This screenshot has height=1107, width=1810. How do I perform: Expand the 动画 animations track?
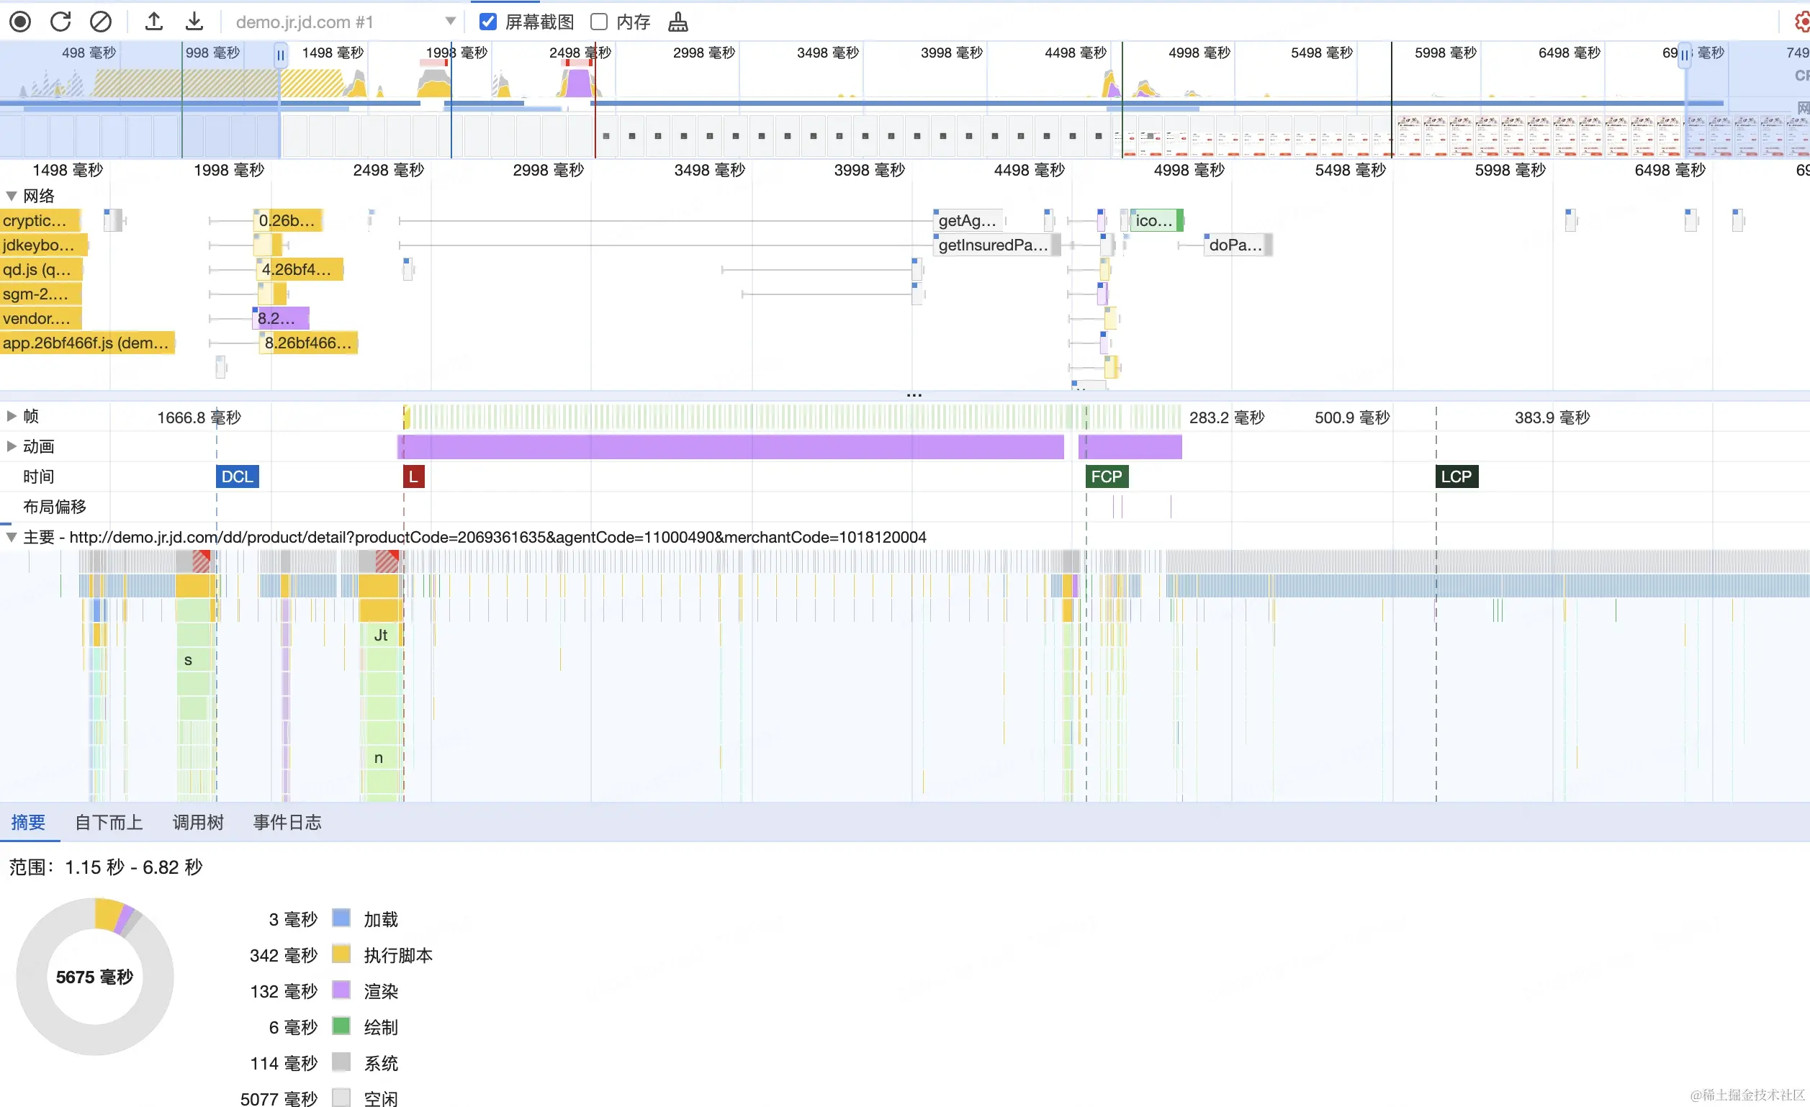[12, 447]
